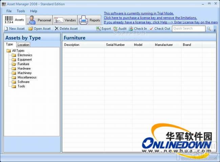
Task: Select the Machinery folder
Action: [x=22, y=73]
